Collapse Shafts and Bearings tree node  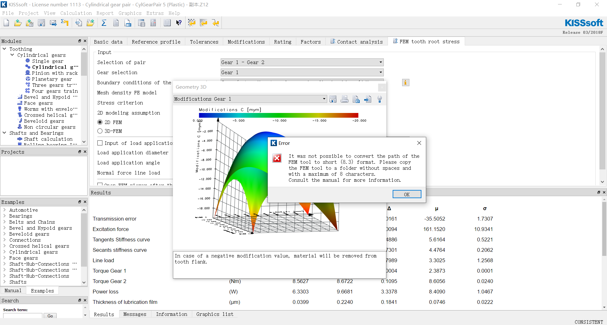[4, 133]
